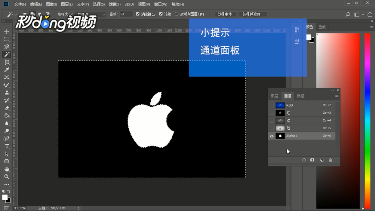This screenshot has height=211, width=375.
Task: Open Magic Wand tool preset picker arrow
Action: 16,15
